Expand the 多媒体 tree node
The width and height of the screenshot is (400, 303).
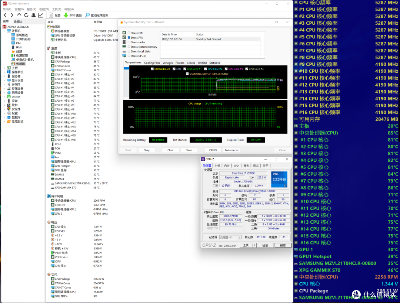tap(4, 84)
